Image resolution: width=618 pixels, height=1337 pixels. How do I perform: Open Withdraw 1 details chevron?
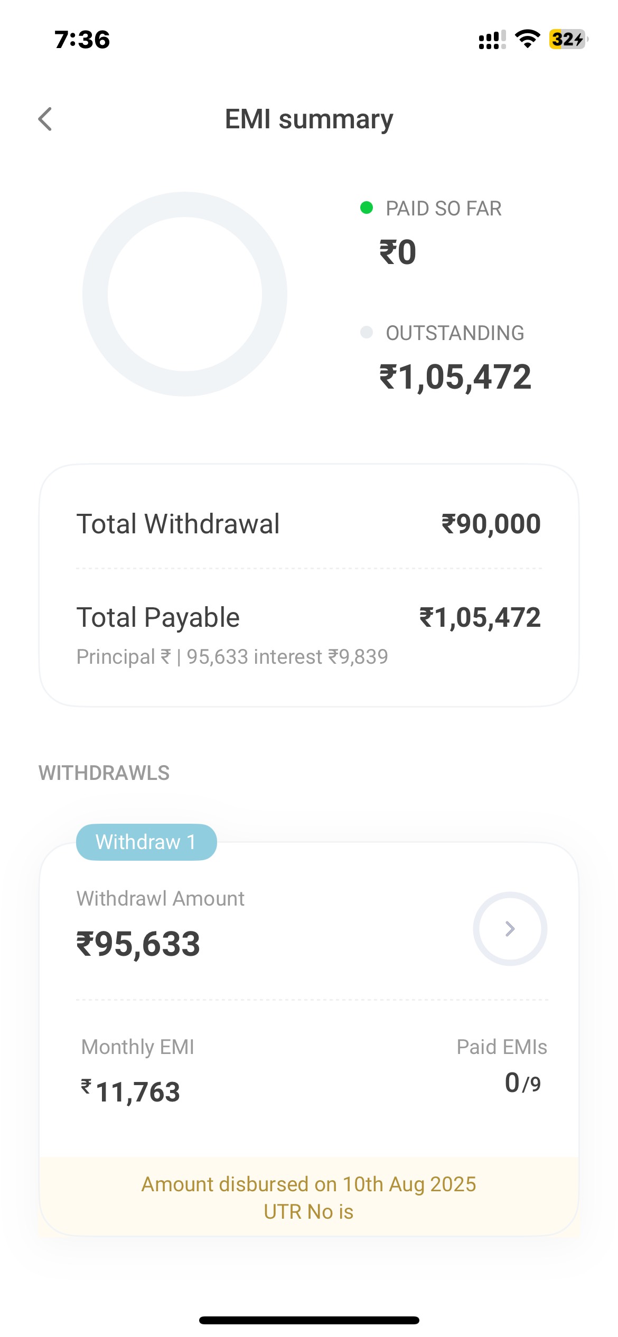(510, 929)
